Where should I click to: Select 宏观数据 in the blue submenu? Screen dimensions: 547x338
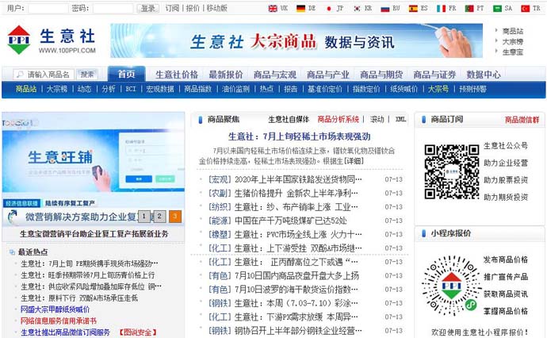(x=160, y=89)
